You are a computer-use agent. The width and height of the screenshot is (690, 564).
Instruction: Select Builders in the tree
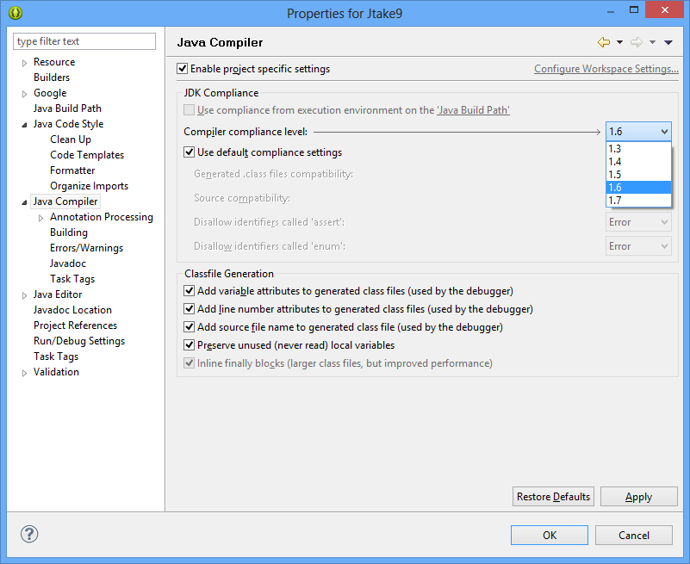click(52, 77)
